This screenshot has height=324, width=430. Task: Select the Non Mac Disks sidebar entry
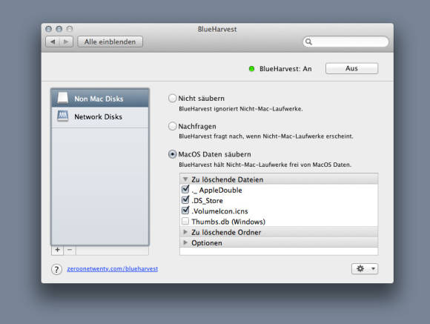(x=100, y=98)
